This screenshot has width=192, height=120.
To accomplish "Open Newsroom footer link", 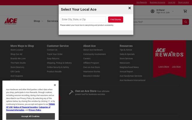I will coord(125,63).
